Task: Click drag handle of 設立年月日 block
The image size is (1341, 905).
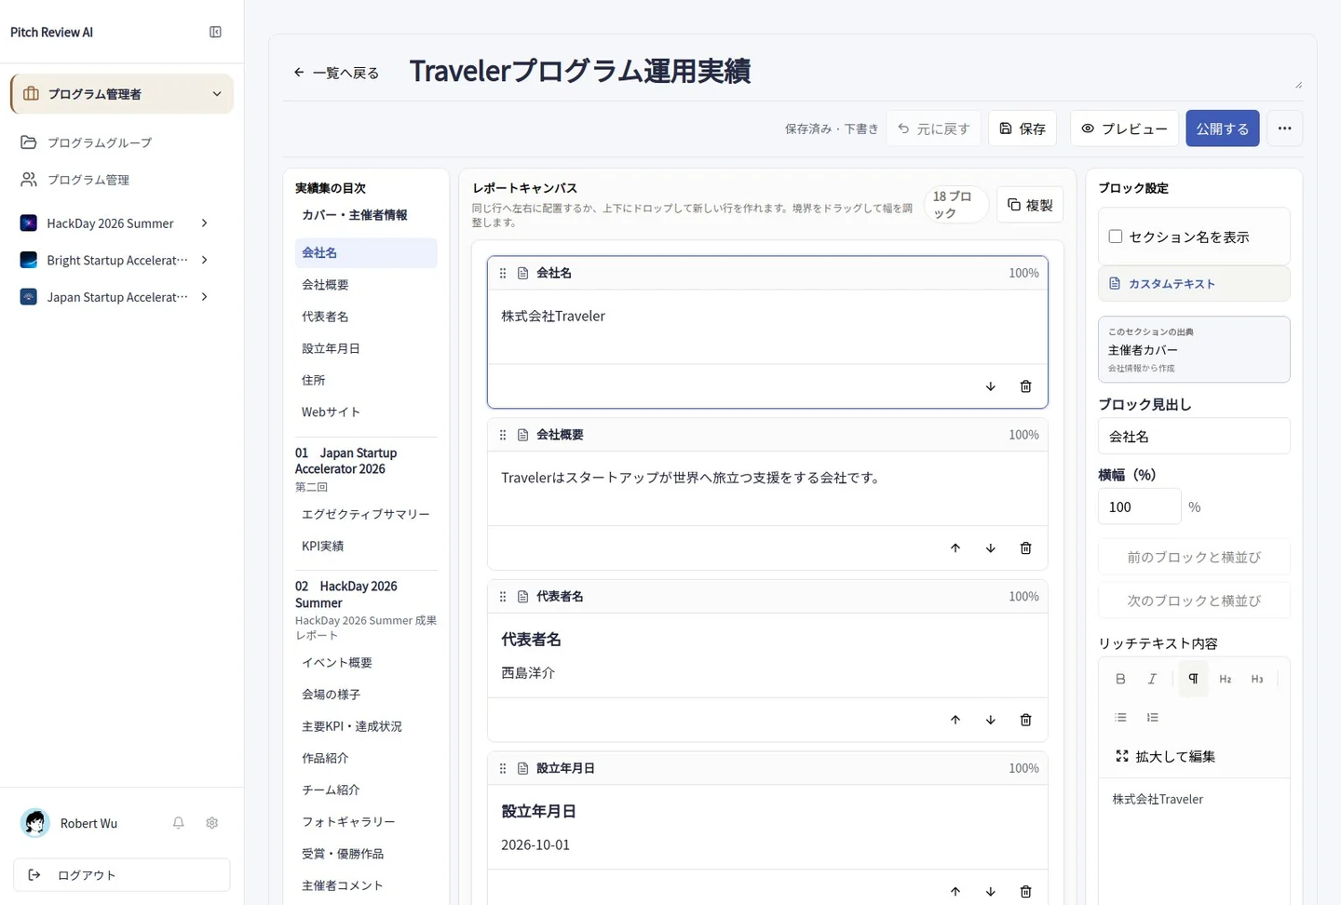Action: click(503, 768)
